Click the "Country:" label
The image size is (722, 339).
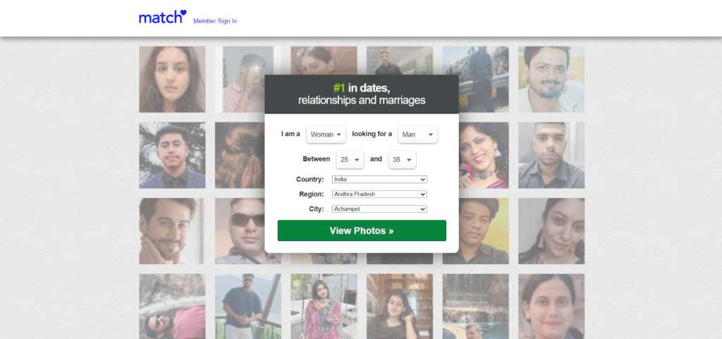tap(310, 180)
